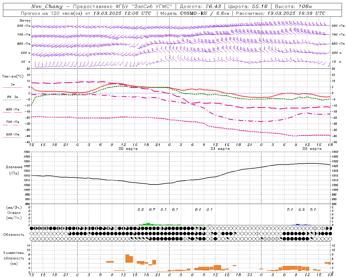This screenshot has width=346, height=277.
Task: Click the '(мм/3ч.)' precipitation unit label
Action: 14,207
